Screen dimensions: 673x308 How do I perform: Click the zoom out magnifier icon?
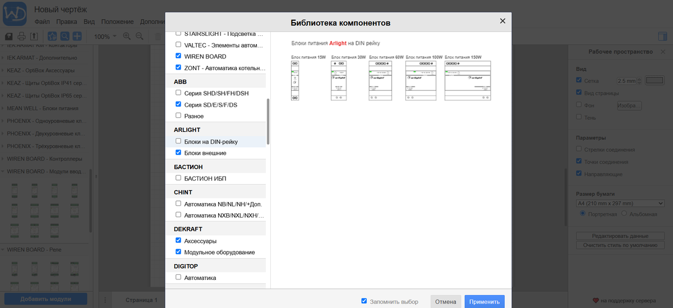pyautogui.click(x=139, y=36)
